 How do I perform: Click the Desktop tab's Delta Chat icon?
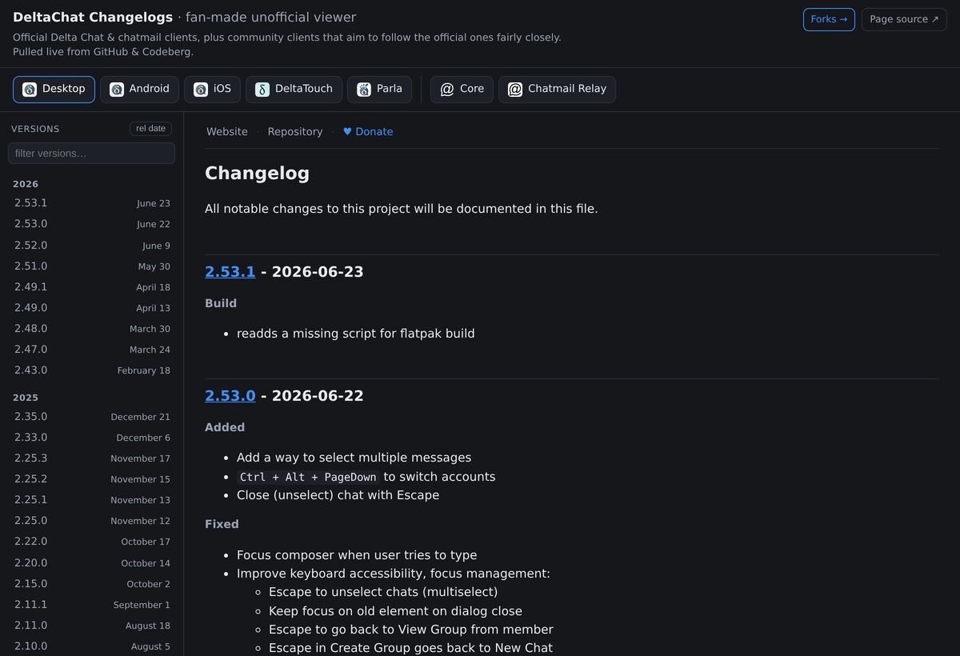click(30, 90)
